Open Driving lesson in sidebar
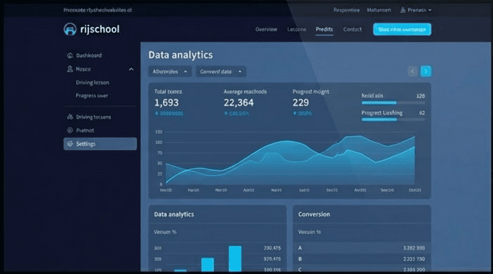 pyautogui.click(x=92, y=82)
